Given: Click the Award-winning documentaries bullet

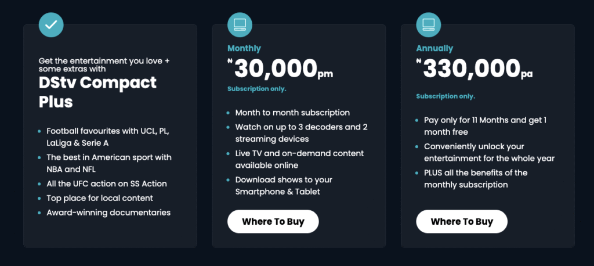Looking at the screenshot, I should 108,213.
